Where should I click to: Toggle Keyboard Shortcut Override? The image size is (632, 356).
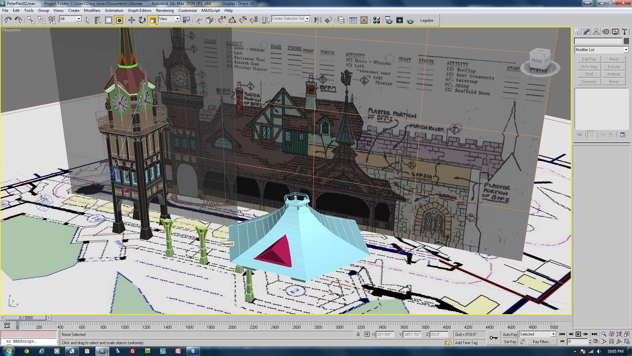[x=209, y=20]
